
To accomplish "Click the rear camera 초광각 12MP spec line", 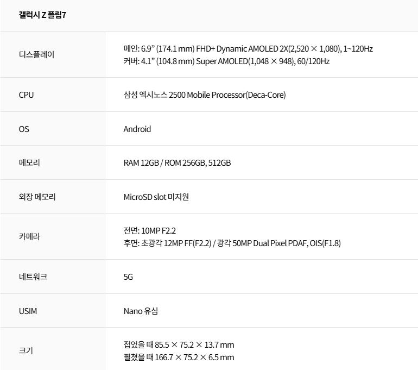I will pos(232,243).
